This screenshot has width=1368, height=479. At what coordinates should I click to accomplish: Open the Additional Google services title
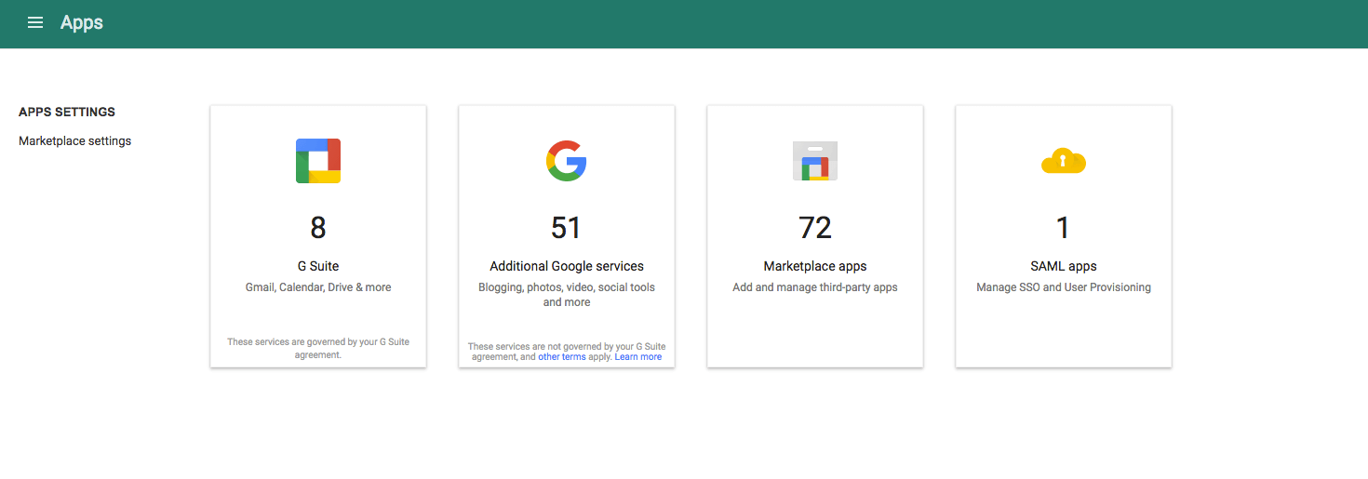[567, 266]
